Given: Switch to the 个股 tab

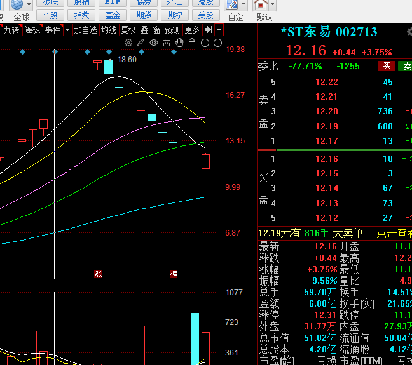Looking at the screenshot, I should coord(50,15).
